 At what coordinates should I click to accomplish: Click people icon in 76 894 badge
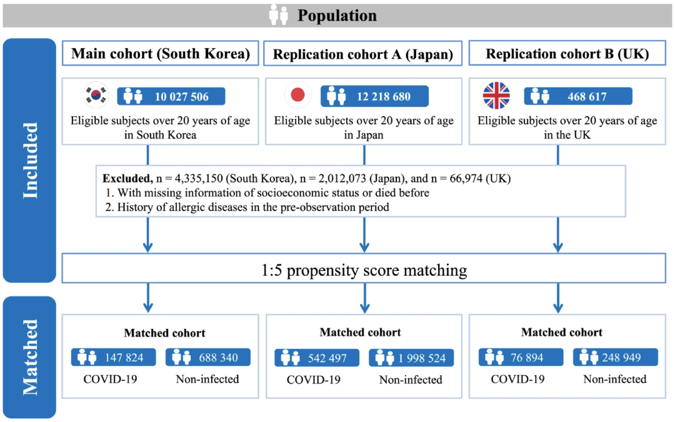coord(494,358)
